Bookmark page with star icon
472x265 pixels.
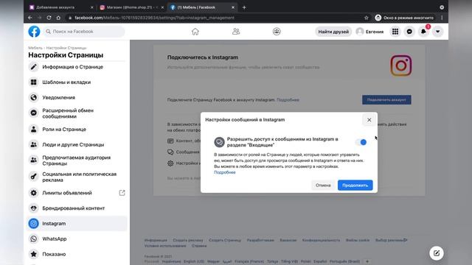[366, 18]
